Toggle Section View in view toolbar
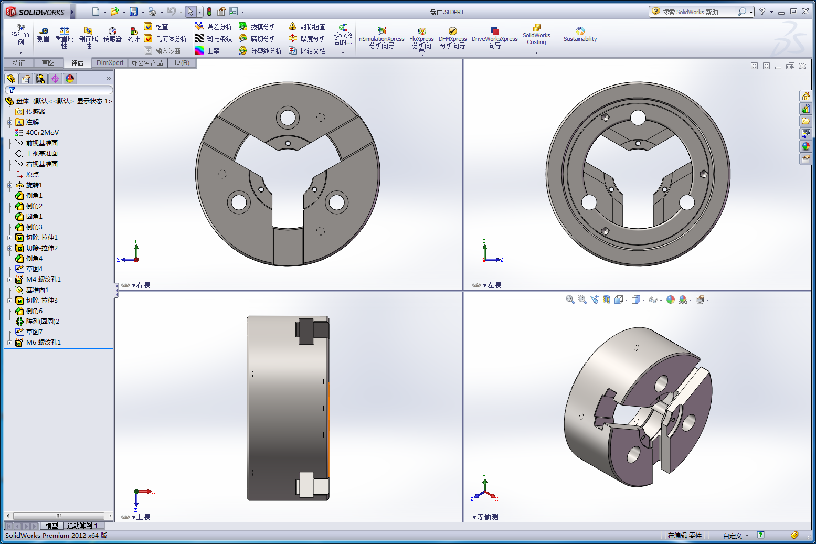The image size is (816, 544). (607, 300)
